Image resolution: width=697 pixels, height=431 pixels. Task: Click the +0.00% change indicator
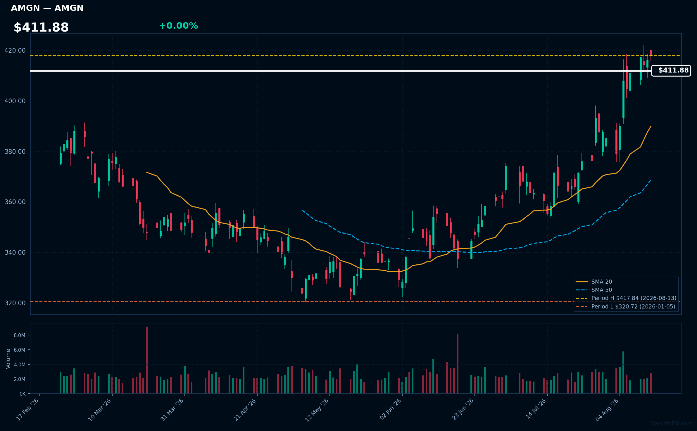[178, 26]
